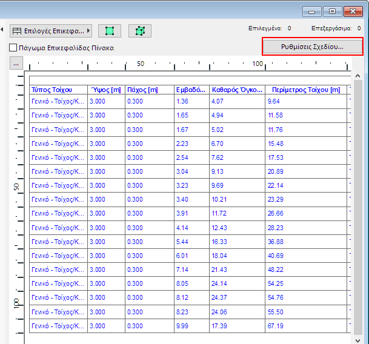Select cell with perimeter value 67.19
The width and height of the screenshot is (369, 344).
[x=306, y=325]
